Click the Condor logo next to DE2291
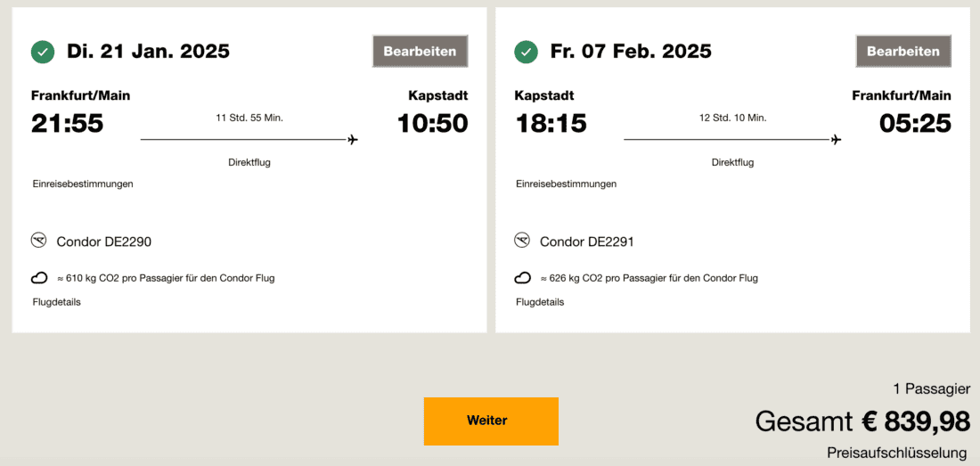Image resolution: width=980 pixels, height=466 pixels. click(x=522, y=241)
